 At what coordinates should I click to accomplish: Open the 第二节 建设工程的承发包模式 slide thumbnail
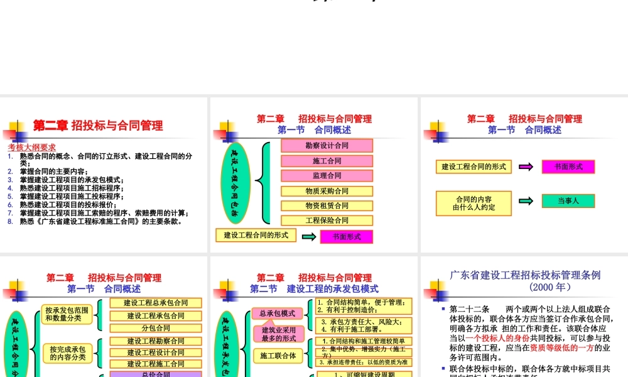pyautogui.click(x=313, y=317)
